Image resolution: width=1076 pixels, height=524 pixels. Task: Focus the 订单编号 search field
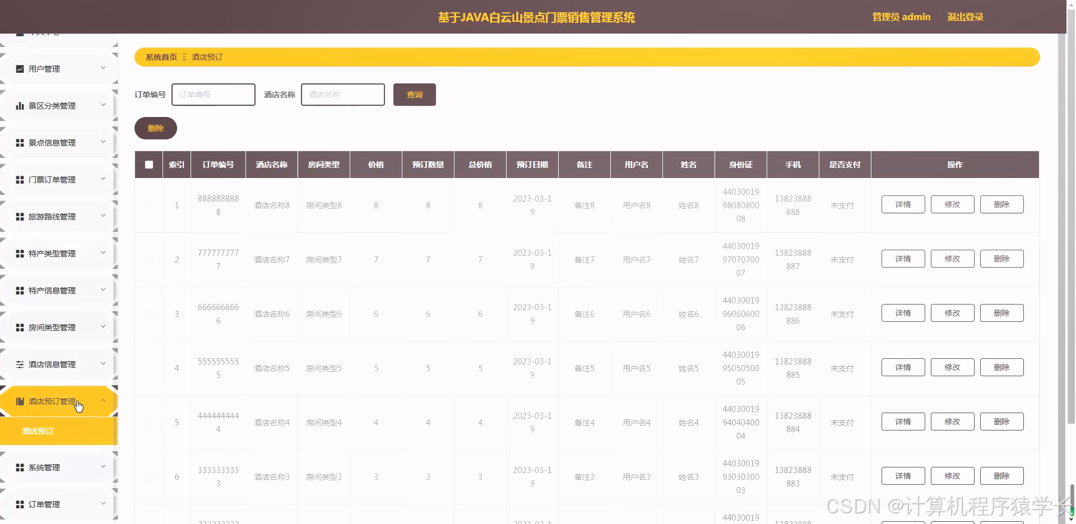214,95
